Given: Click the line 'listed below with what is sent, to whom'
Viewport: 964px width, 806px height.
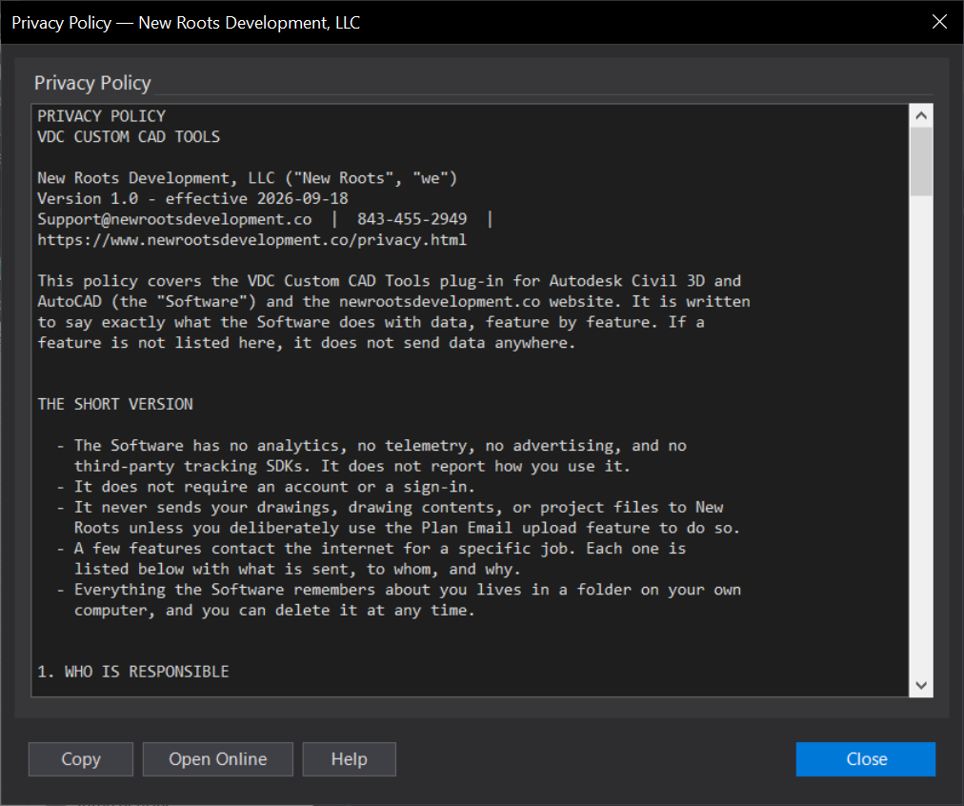Looking at the screenshot, I should (297, 570).
